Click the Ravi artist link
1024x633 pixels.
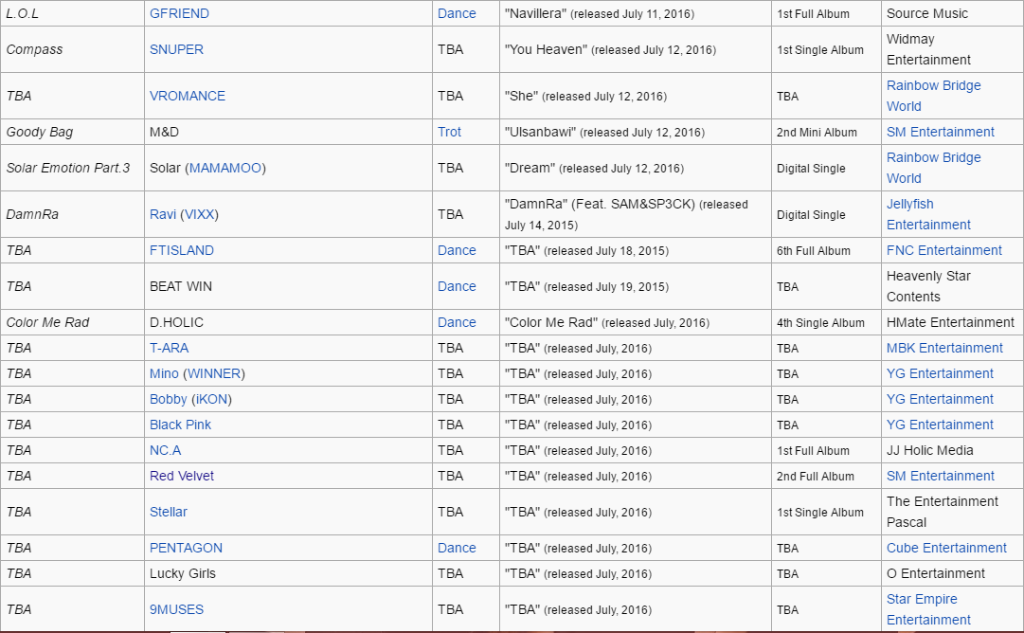pyautogui.click(x=163, y=214)
